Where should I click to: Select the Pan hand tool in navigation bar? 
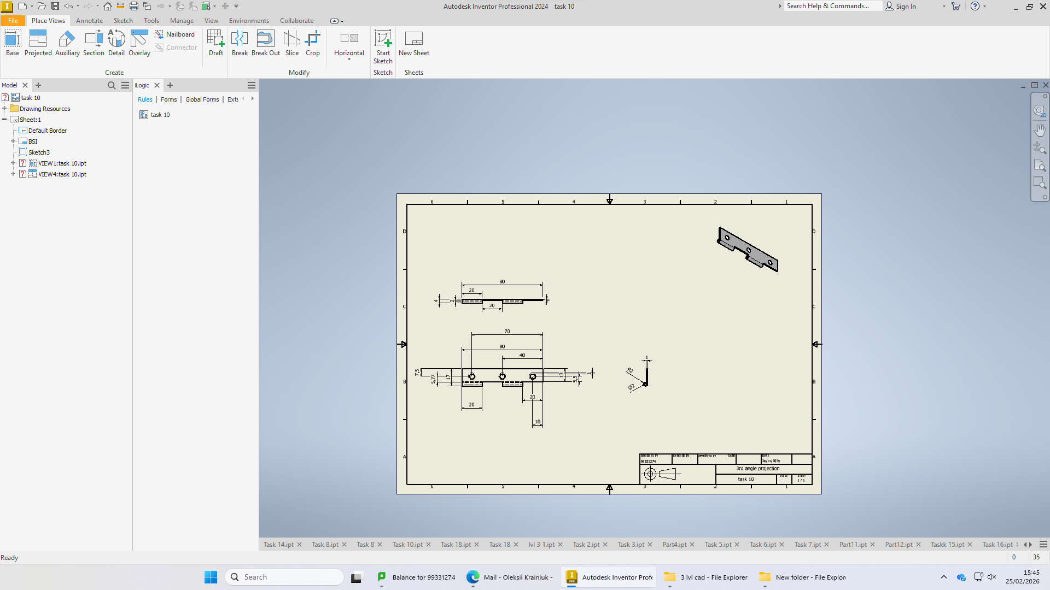tap(1040, 129)
